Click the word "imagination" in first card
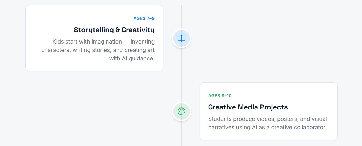Screen dimensions: 362x146 coord(107,42)
